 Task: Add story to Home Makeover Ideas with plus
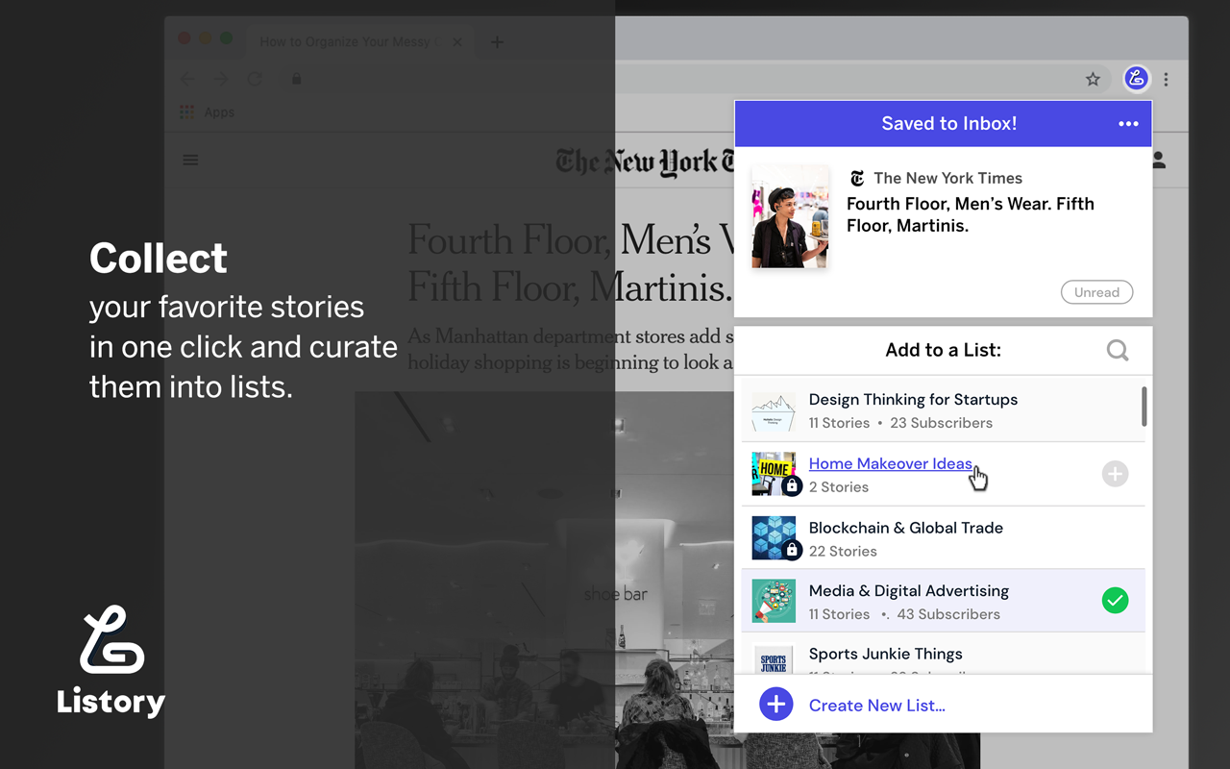[1115, 474]
